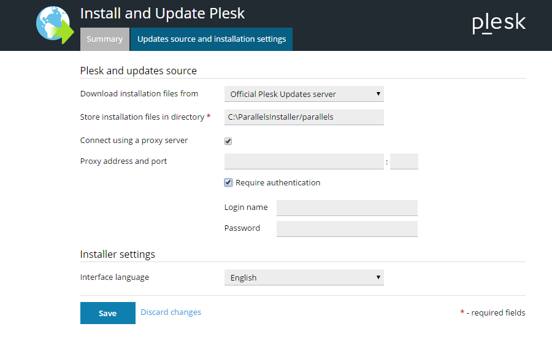Click the Discard changes link
The image size is (552, 337).
click(x=171, y=312)
